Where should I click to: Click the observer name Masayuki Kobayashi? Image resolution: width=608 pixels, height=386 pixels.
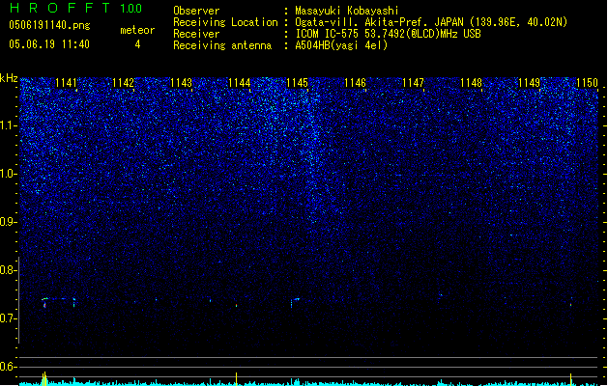click(347, 11)
